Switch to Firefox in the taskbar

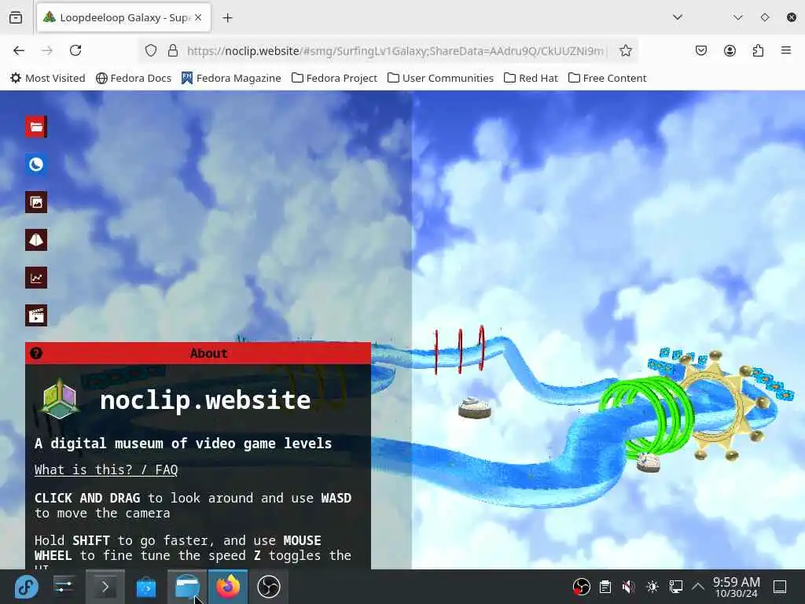(228, 587)
